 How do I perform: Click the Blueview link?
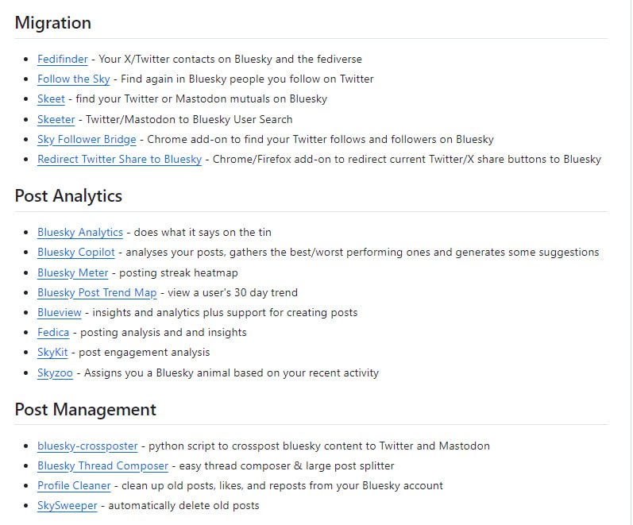point(59,312)
